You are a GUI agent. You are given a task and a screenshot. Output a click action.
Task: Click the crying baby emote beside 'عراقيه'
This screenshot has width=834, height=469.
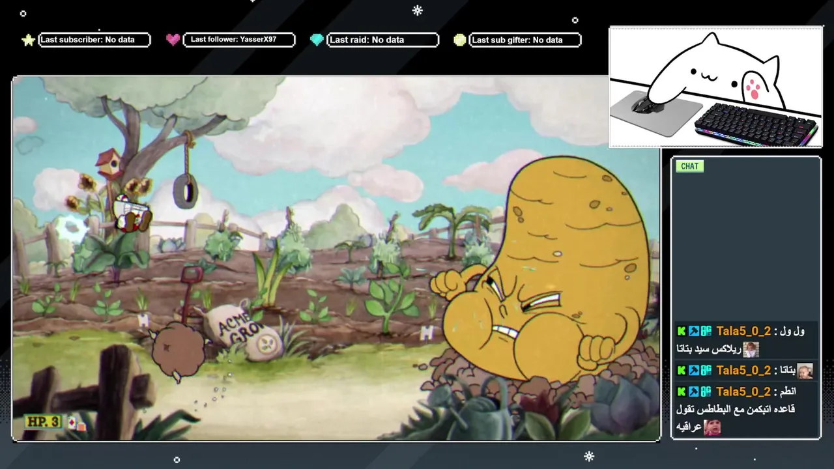pos(712,427)
